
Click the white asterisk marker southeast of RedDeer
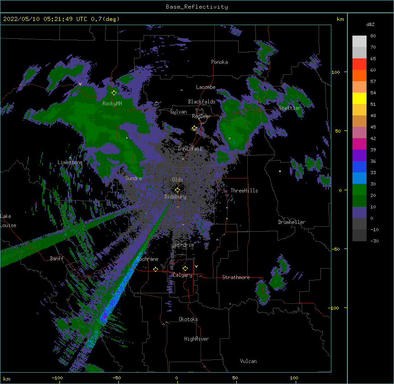229,138
